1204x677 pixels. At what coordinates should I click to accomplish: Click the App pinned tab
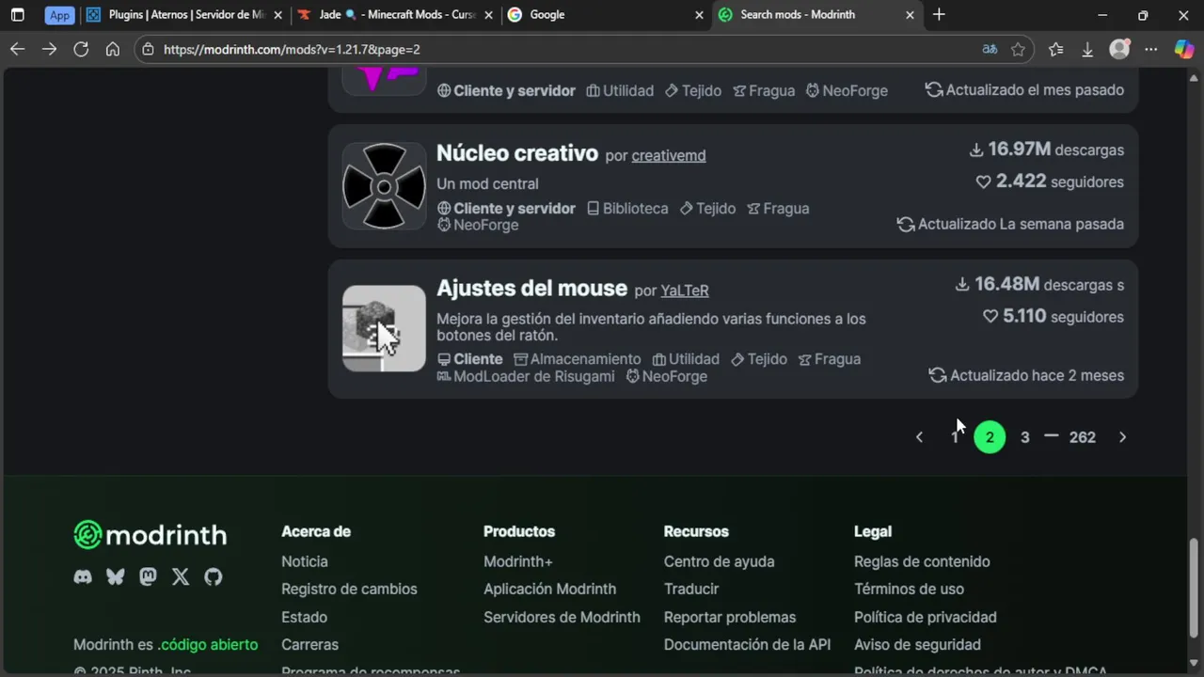(x=59, y=15)
